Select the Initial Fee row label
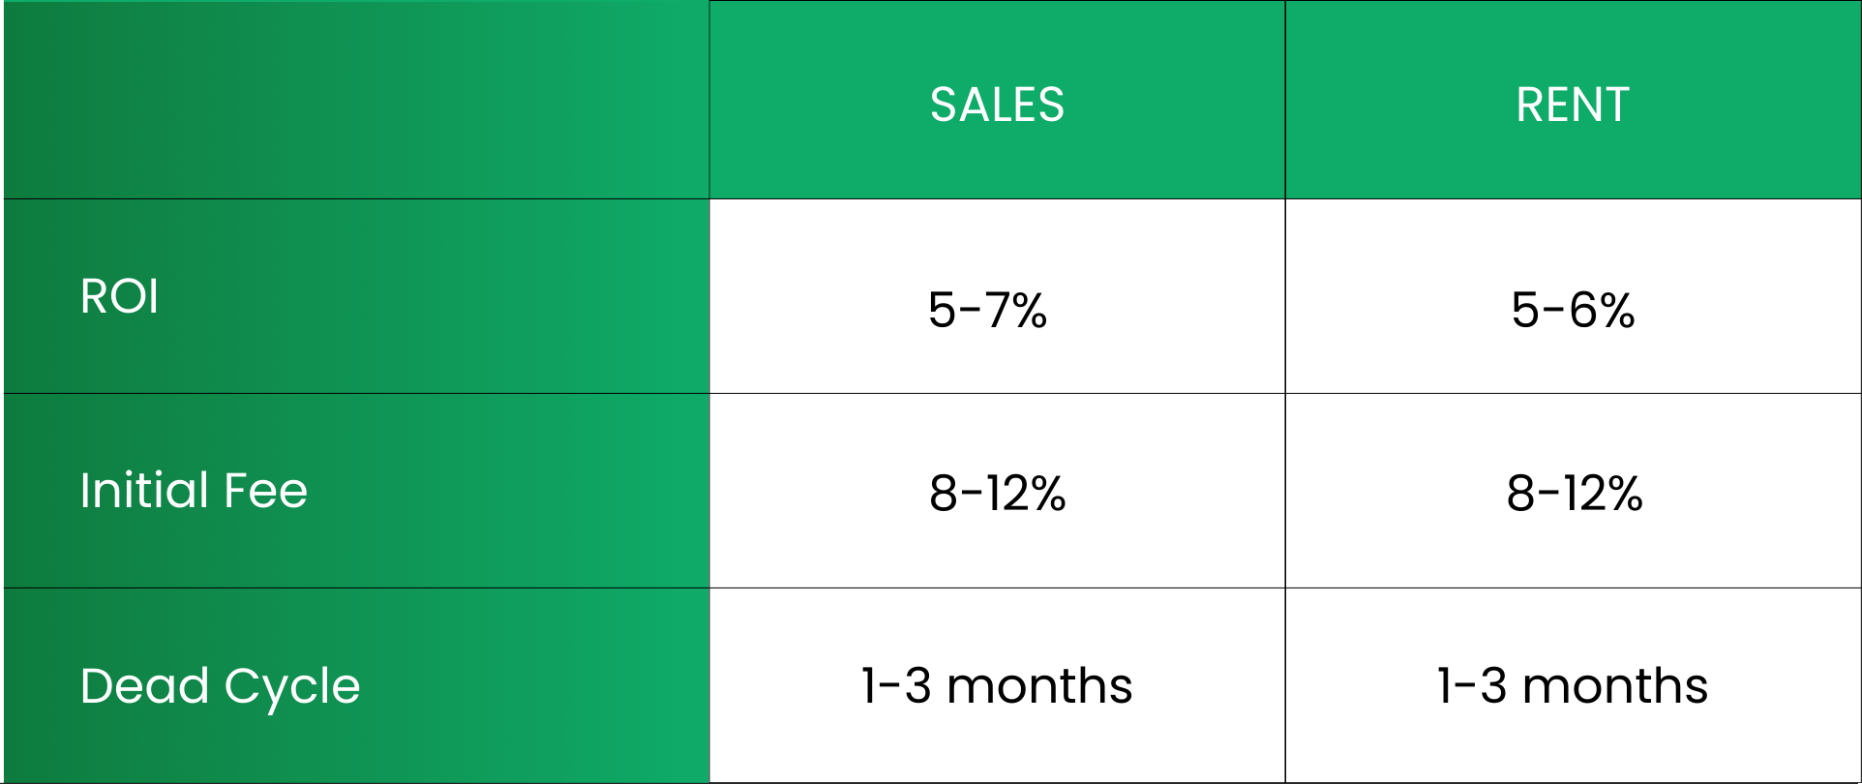The width and height of the screenshot is (1862, 784). 194,490
